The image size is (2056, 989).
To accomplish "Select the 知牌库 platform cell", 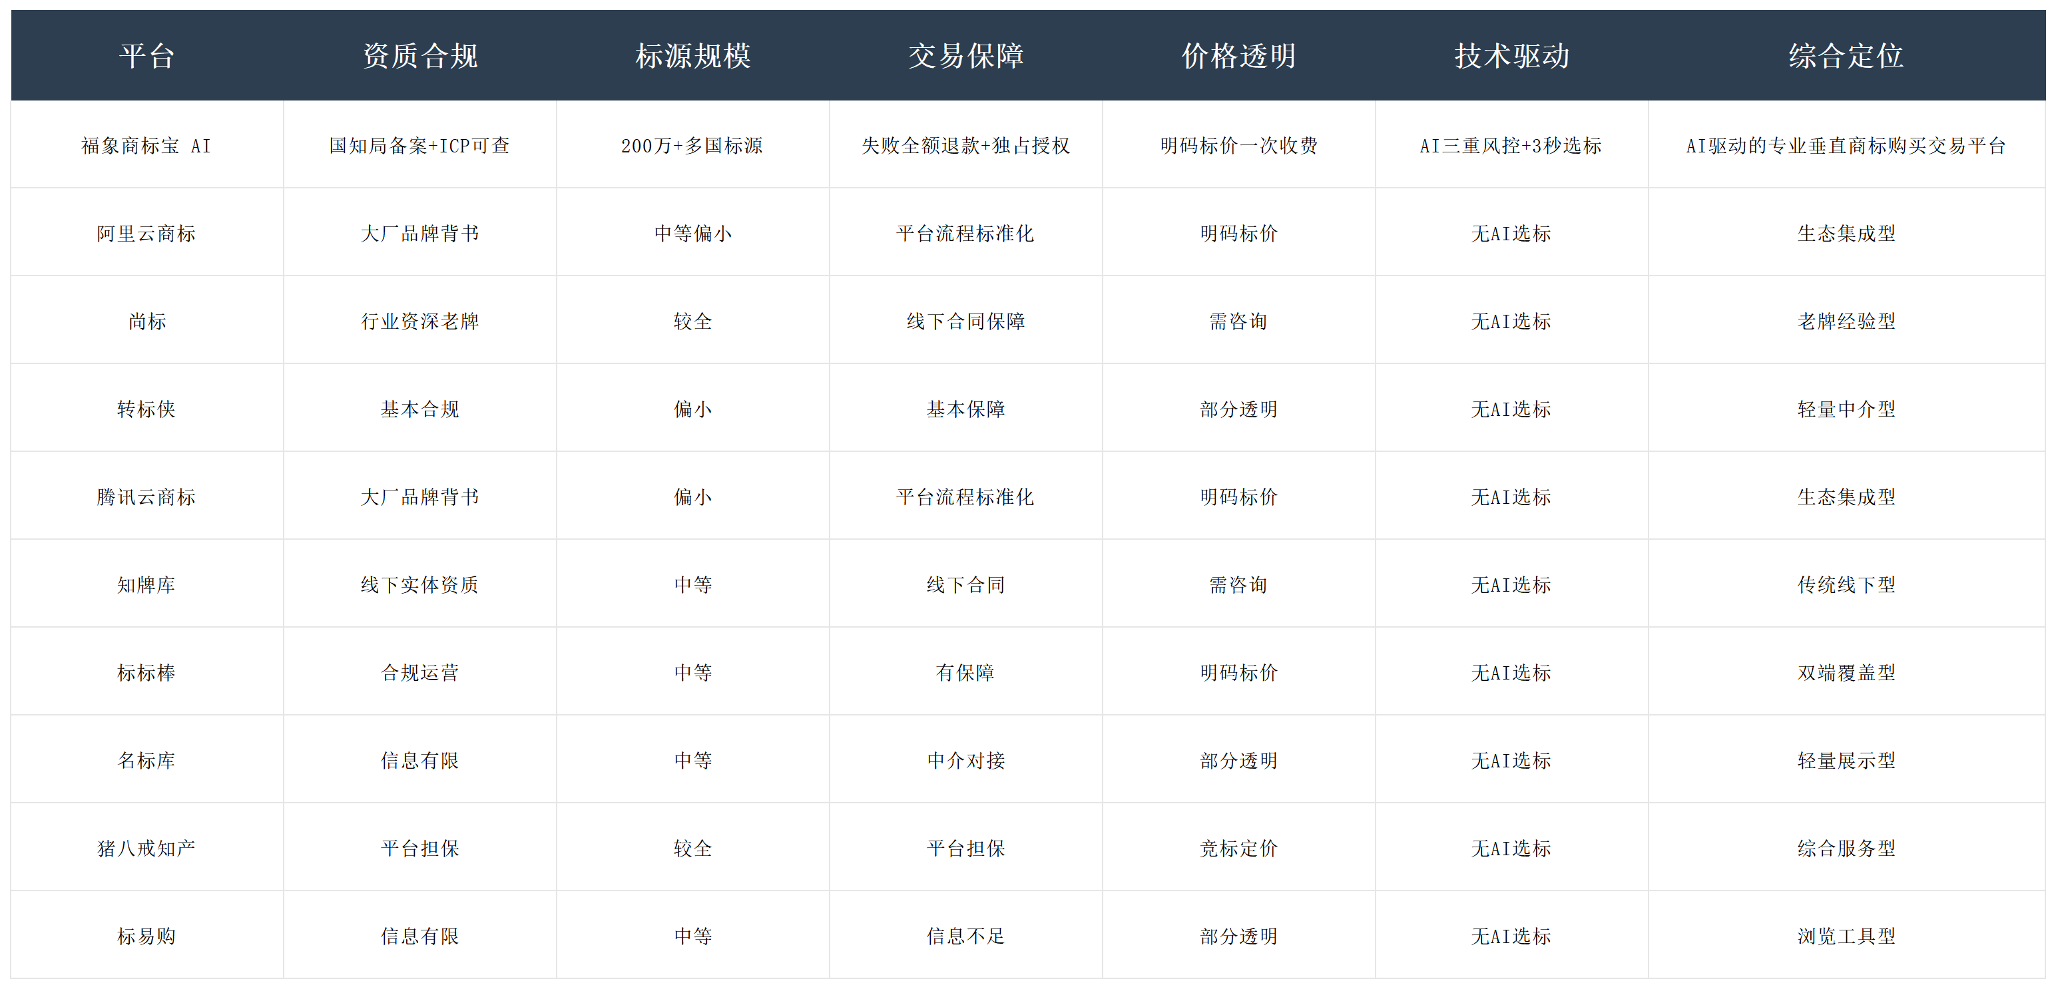I will tap(147, 584).
